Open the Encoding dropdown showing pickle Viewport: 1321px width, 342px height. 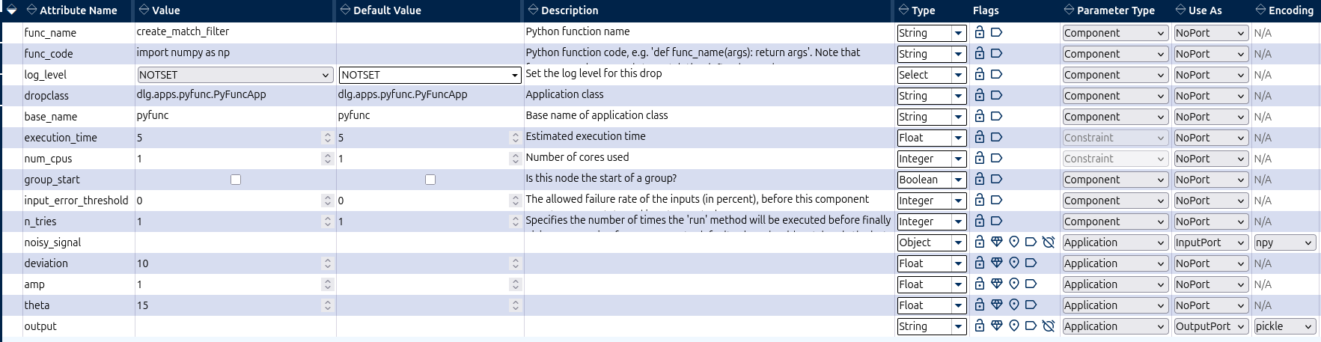pos(1285,326)
